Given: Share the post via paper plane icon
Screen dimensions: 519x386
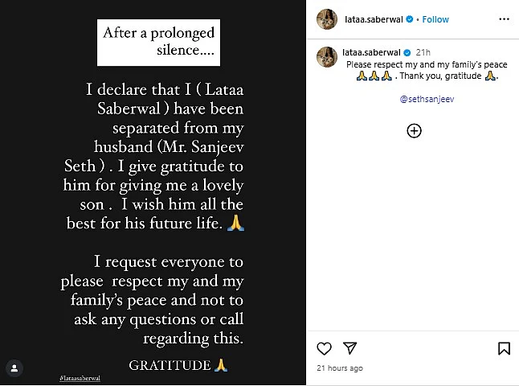Looking at the screenshot, I should point(349,348).
